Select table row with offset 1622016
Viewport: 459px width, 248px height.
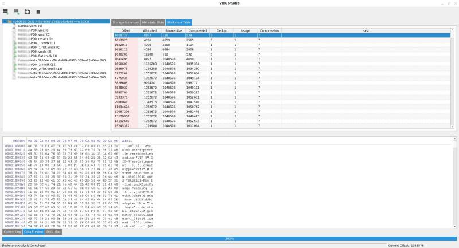tap(282, 45)
